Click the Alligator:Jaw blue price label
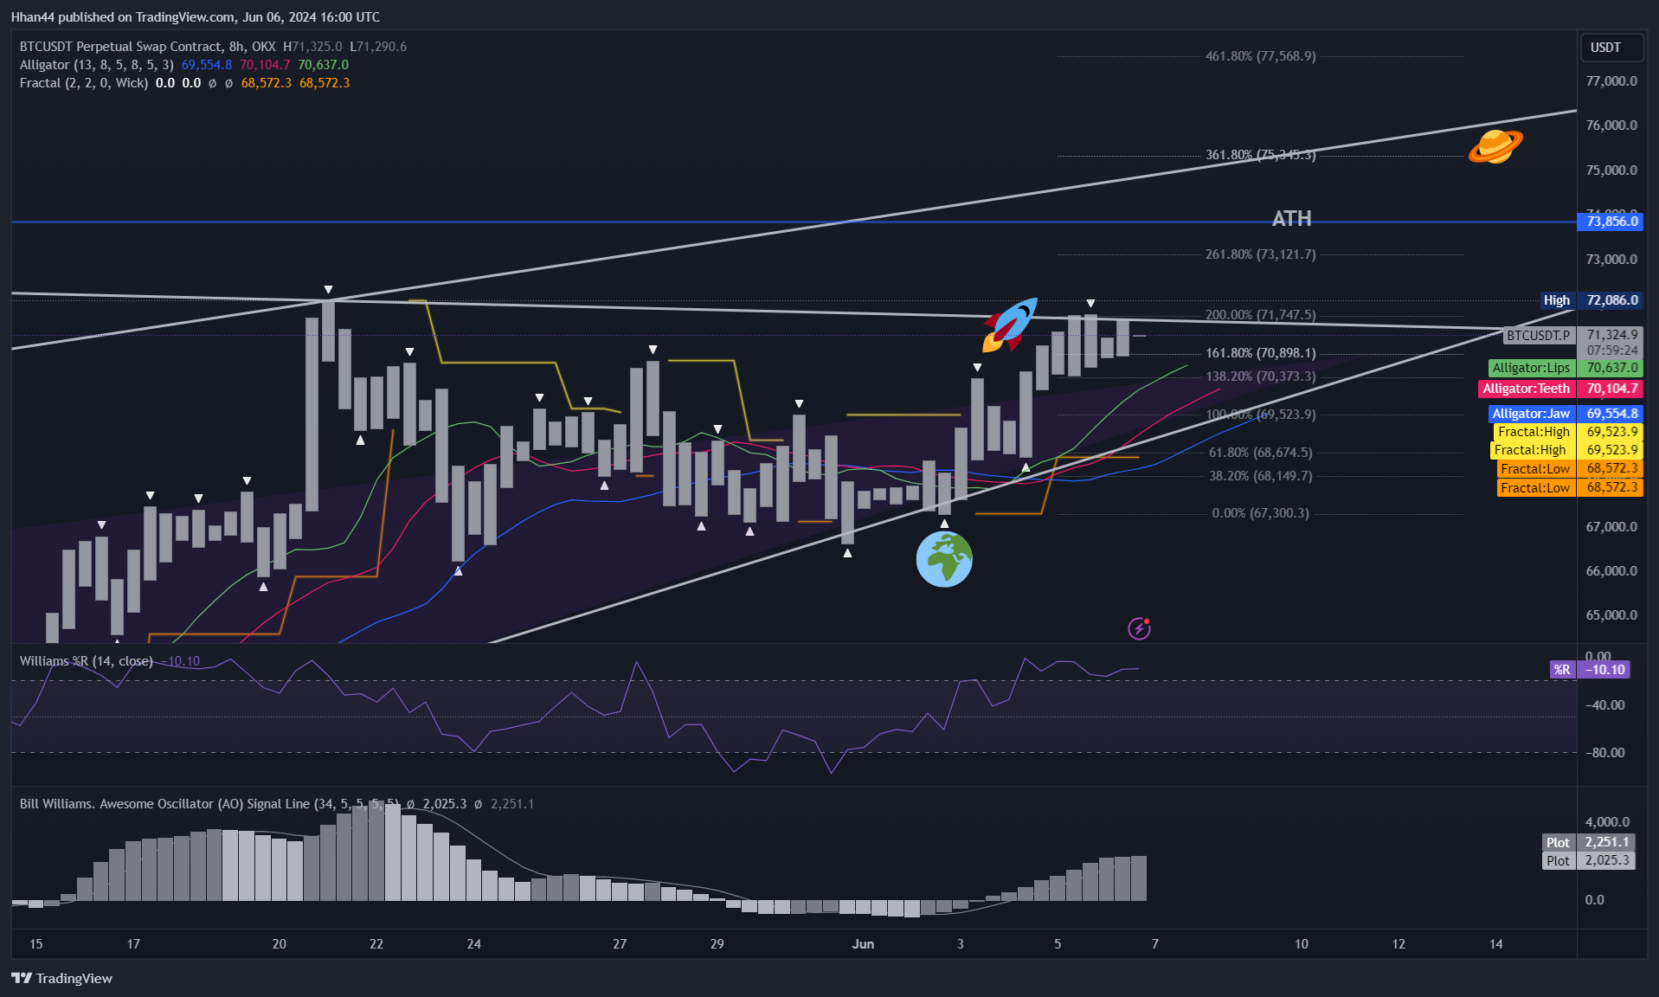This screenshot has width=1659, height=997. 1566,414
